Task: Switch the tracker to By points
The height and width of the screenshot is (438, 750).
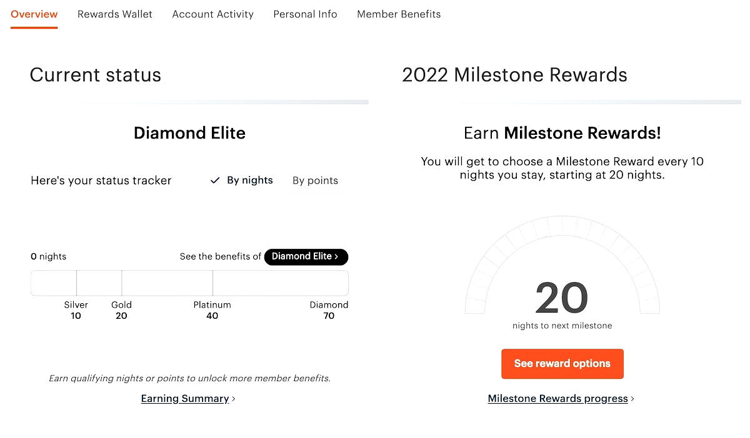Action: (315, 180)
